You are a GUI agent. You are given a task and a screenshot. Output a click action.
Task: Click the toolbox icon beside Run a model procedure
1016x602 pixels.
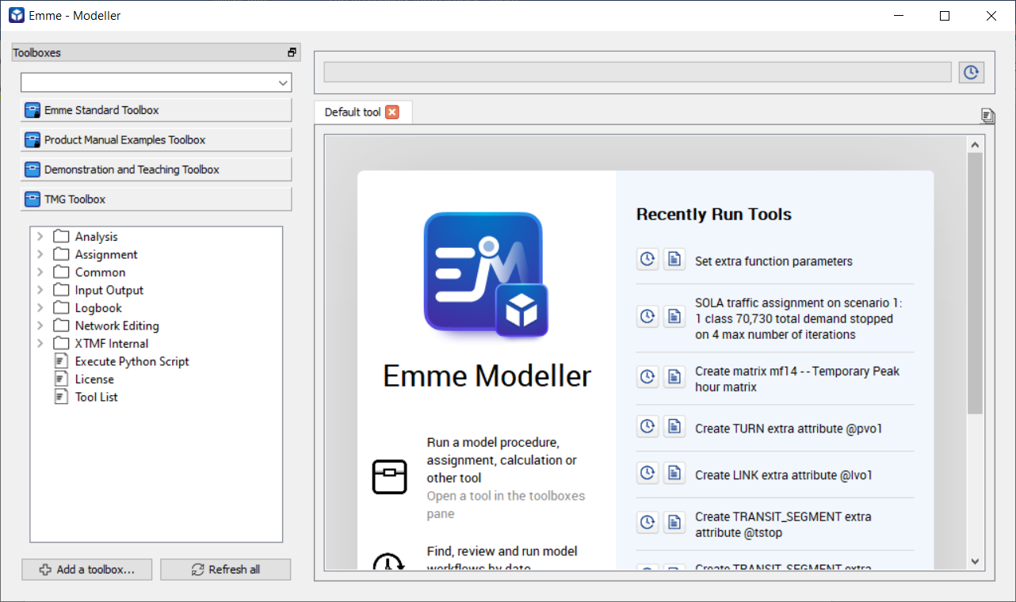click(389, 477)
